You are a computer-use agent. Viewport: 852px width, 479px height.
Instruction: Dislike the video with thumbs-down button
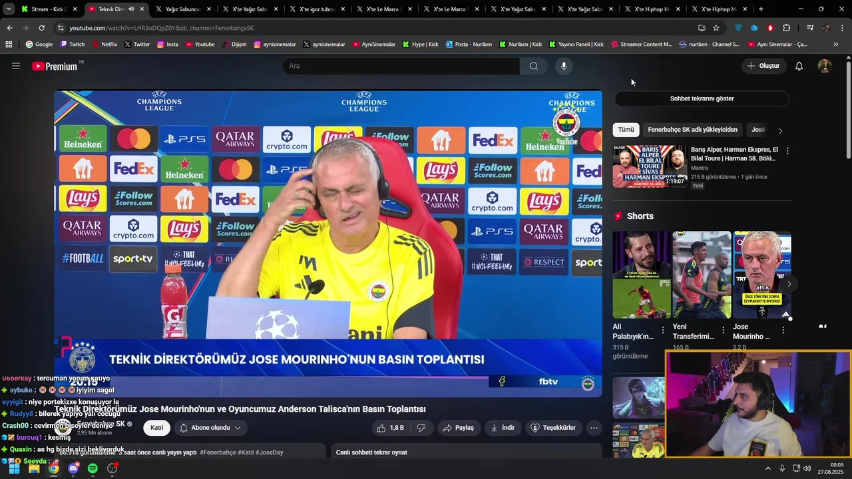click(421, 428)
